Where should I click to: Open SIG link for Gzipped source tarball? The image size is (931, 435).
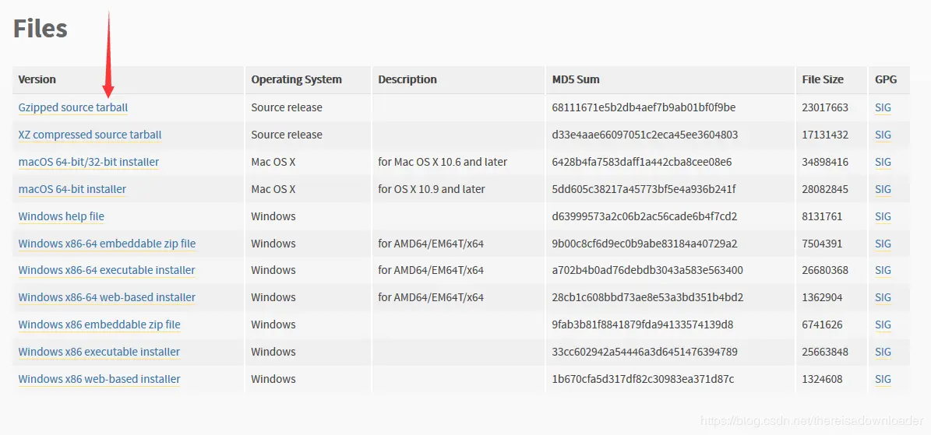(x=883, y=107)
